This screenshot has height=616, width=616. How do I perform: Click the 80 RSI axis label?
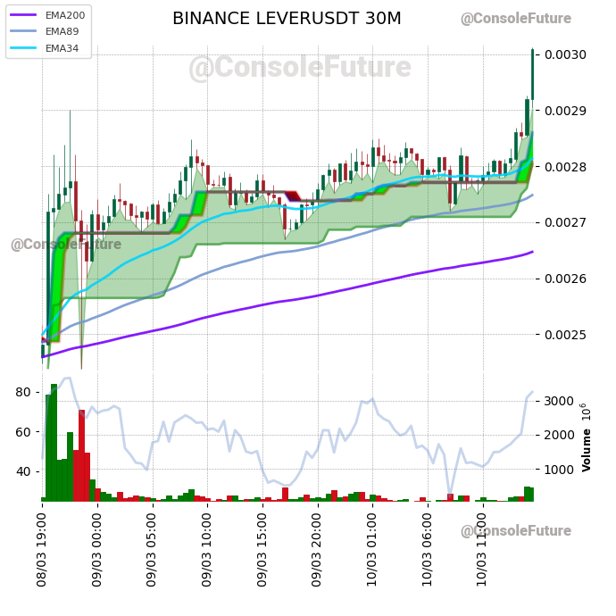(x=23, y=392)
